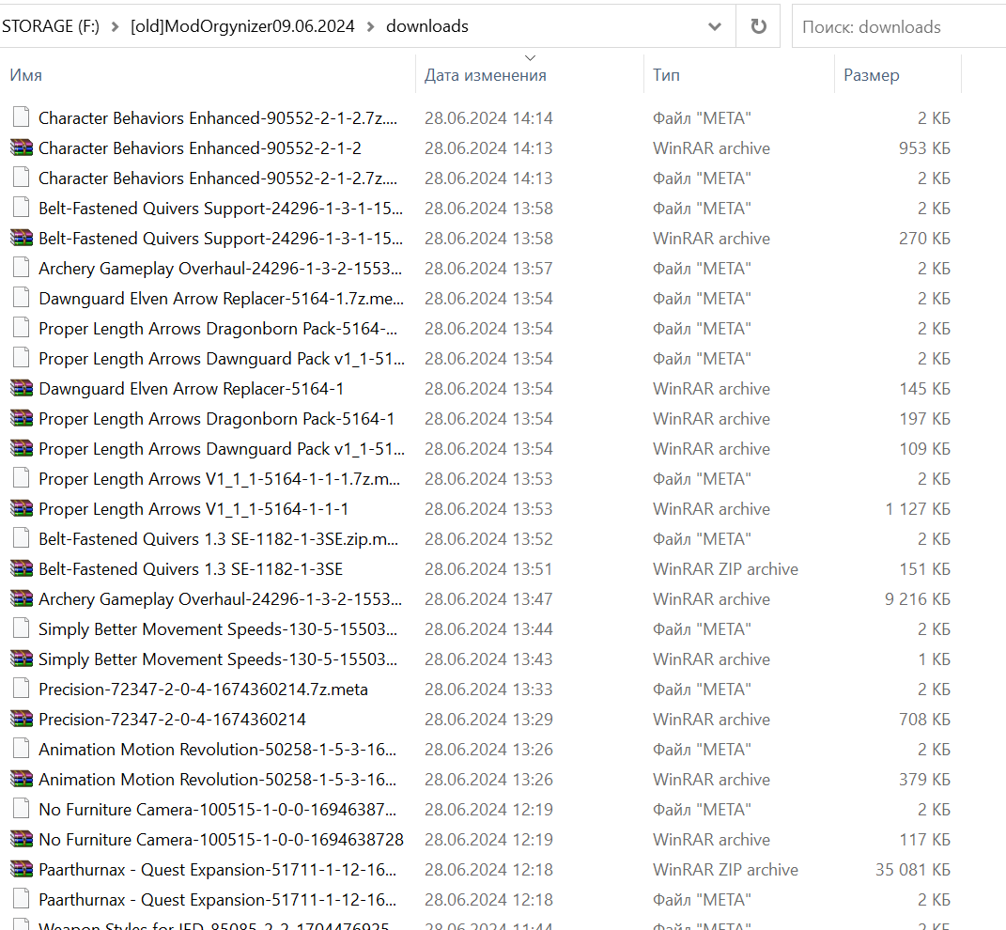Click the downloads breadcrumb segment
Image resolution: width=1006 pixels, height=930 pixels.
(427, 26)
